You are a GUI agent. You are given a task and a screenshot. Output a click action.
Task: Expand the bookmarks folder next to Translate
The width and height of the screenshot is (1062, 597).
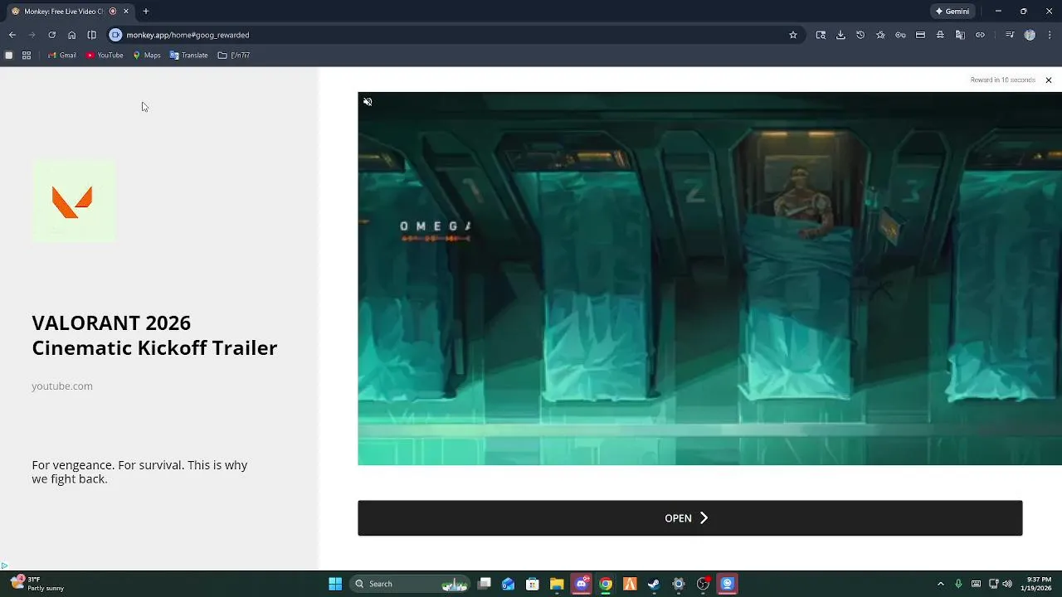tap(234, 56)
